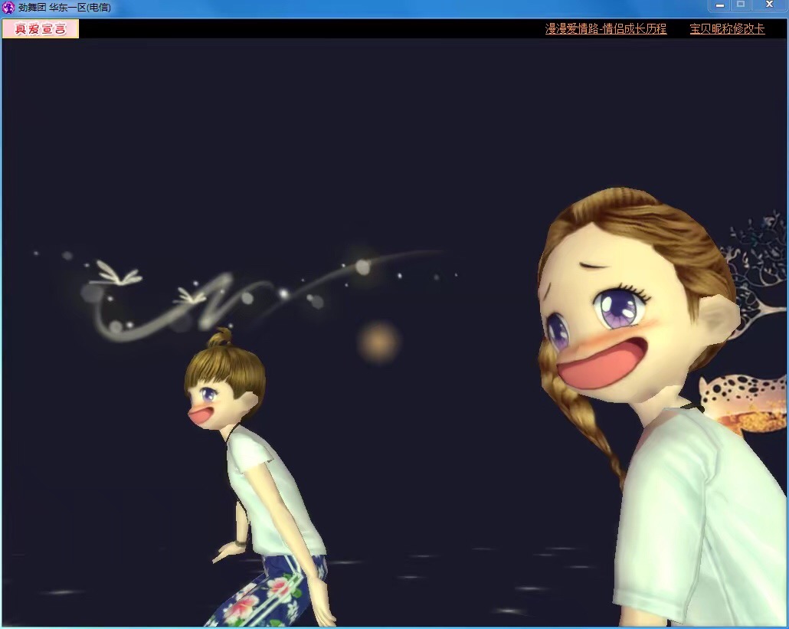
Task: Click the 劲舞团 app icon in title bar
Action: tap(8, 8)
